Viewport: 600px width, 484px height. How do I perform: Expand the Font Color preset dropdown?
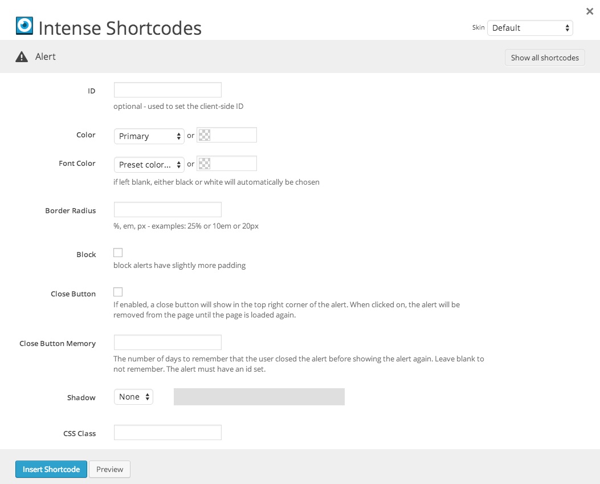coord(149,164)
